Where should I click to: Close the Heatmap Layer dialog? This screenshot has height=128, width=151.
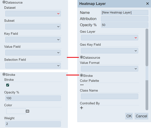coord(148,4)
